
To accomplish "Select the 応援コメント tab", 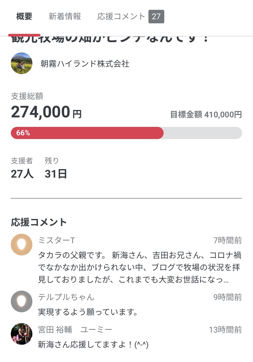I will tap(121, 17).
